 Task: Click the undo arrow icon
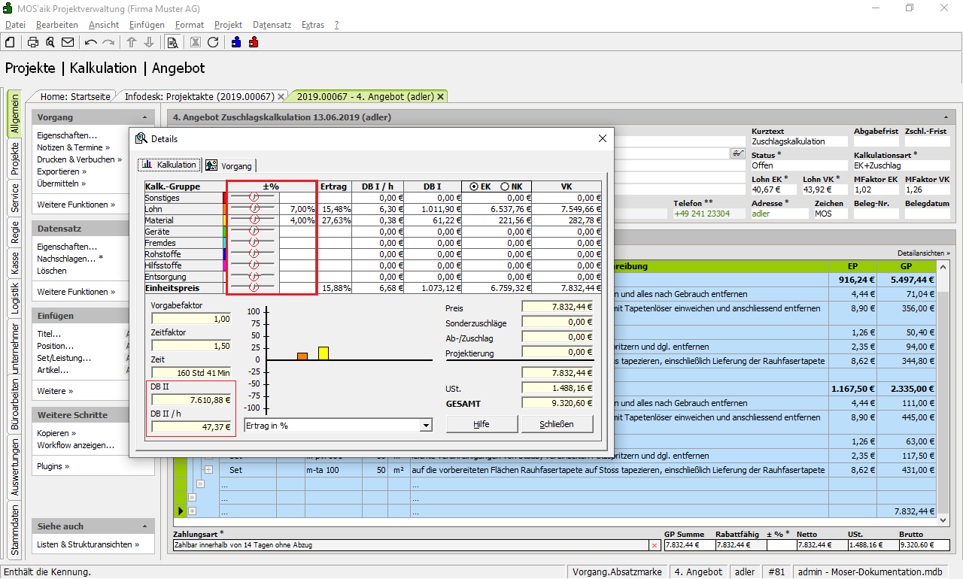click(91, 42)
